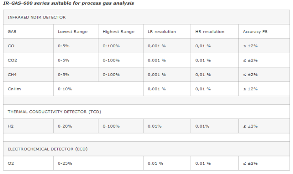Select the 0-25% range for O2

tap(65, 163)
